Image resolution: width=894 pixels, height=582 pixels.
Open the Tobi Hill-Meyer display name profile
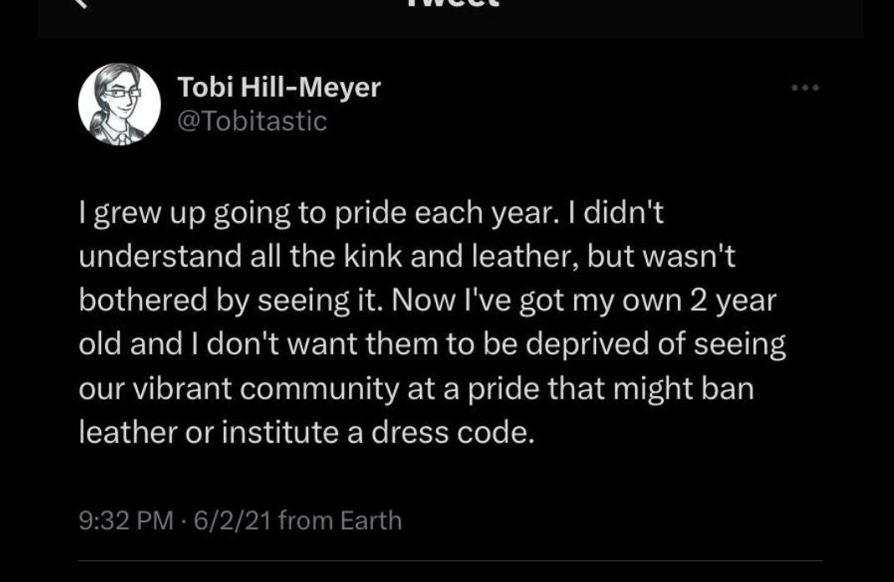279,87
